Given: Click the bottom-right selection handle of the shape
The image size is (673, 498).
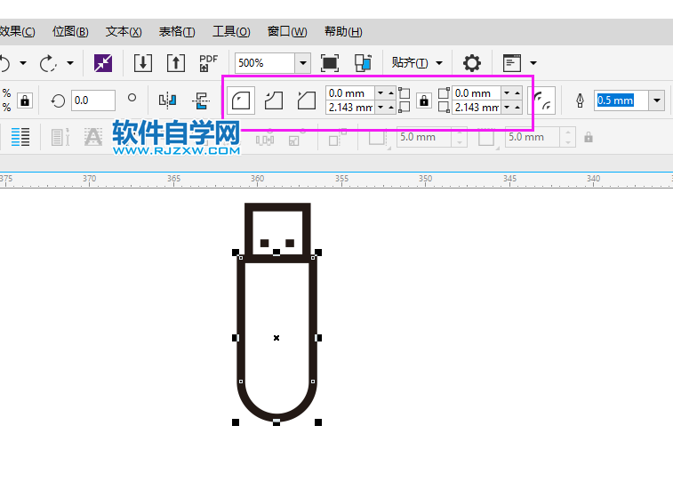Looking at the screenshot, I should click(318, 422).
